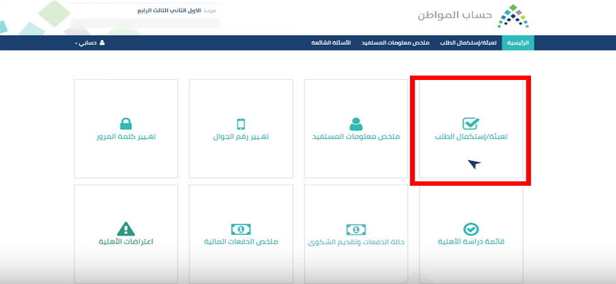Go to الأسئلة الشائعة in navigation bar
This screenshot has height=284, width=616.
331,43
